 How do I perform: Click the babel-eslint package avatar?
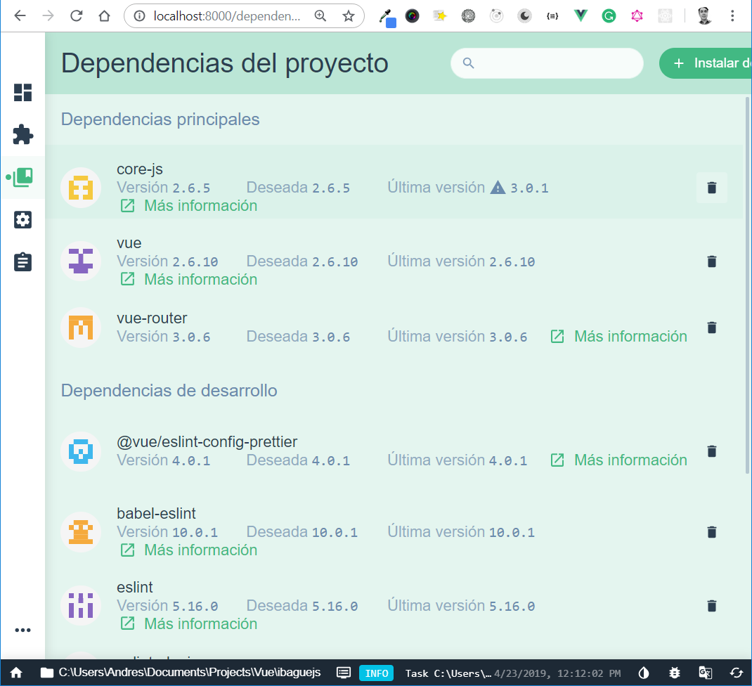pos(81,532)
